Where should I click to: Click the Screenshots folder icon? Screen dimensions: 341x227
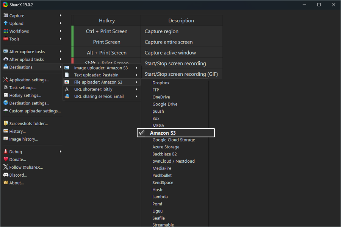tap(6, 123)
